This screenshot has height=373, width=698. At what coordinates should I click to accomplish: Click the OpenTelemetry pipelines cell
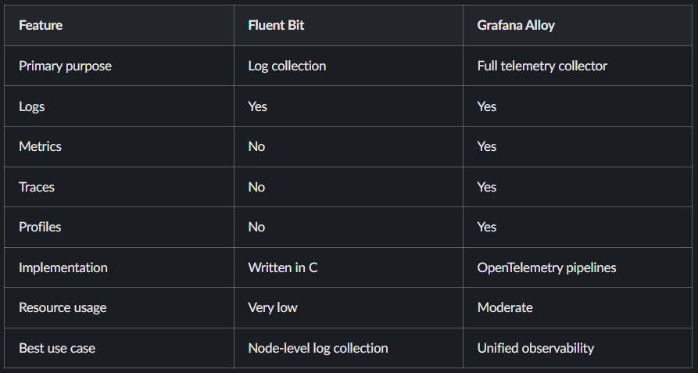546,267
